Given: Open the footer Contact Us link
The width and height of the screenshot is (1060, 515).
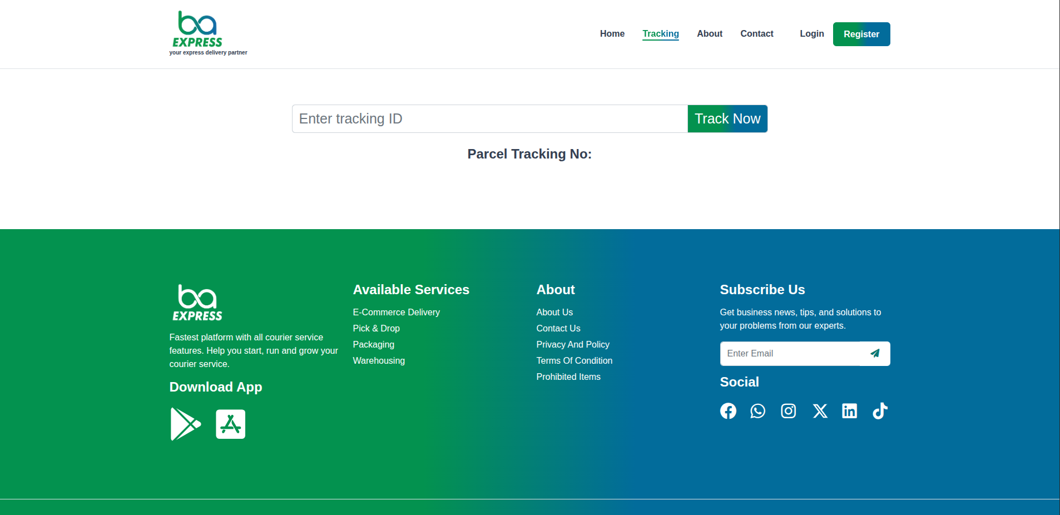Looking at the screenshot, I should 558,329.
